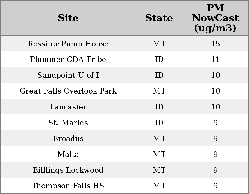Screen dimensions: 249x194
Task: Select the NowCast value for Broadus
Action: [x=215, y=139]
